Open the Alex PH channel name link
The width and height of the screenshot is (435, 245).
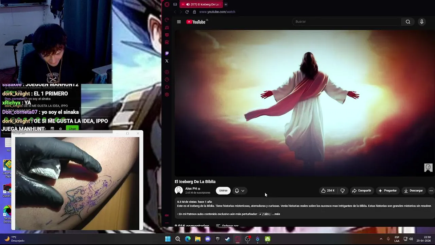pyautogui.click(x=191, y=189)
